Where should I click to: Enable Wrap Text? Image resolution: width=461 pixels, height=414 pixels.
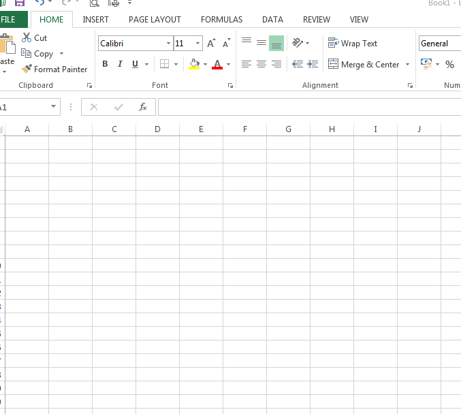(353, 43)
